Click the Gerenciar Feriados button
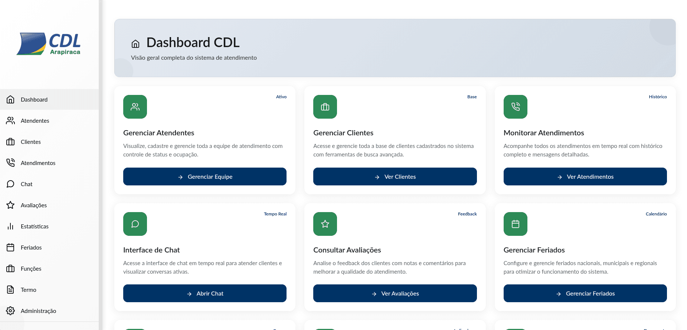The image size is (687, 330). pos(585,293)
